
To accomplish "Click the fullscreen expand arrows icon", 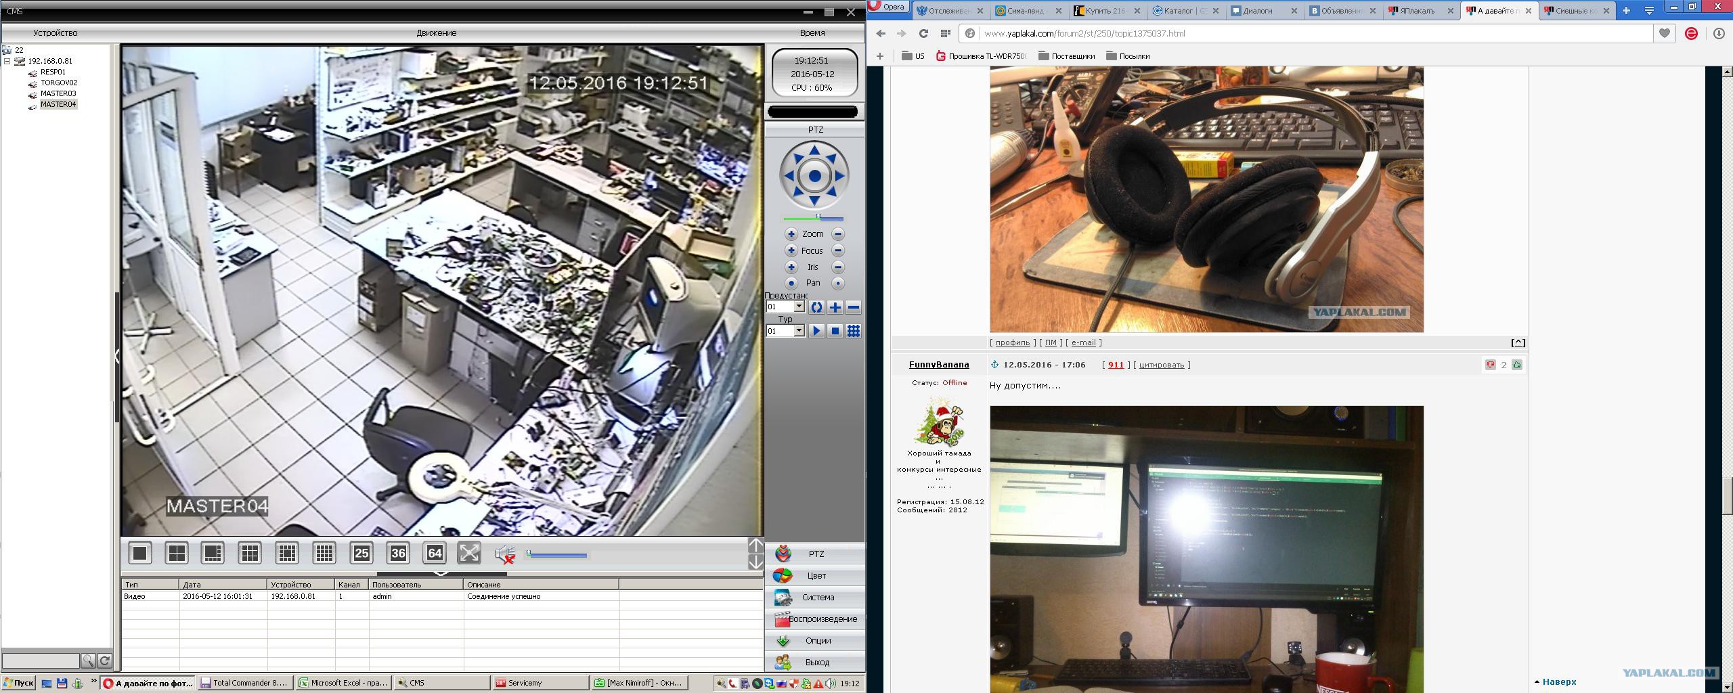I will [x=469, y=553].
